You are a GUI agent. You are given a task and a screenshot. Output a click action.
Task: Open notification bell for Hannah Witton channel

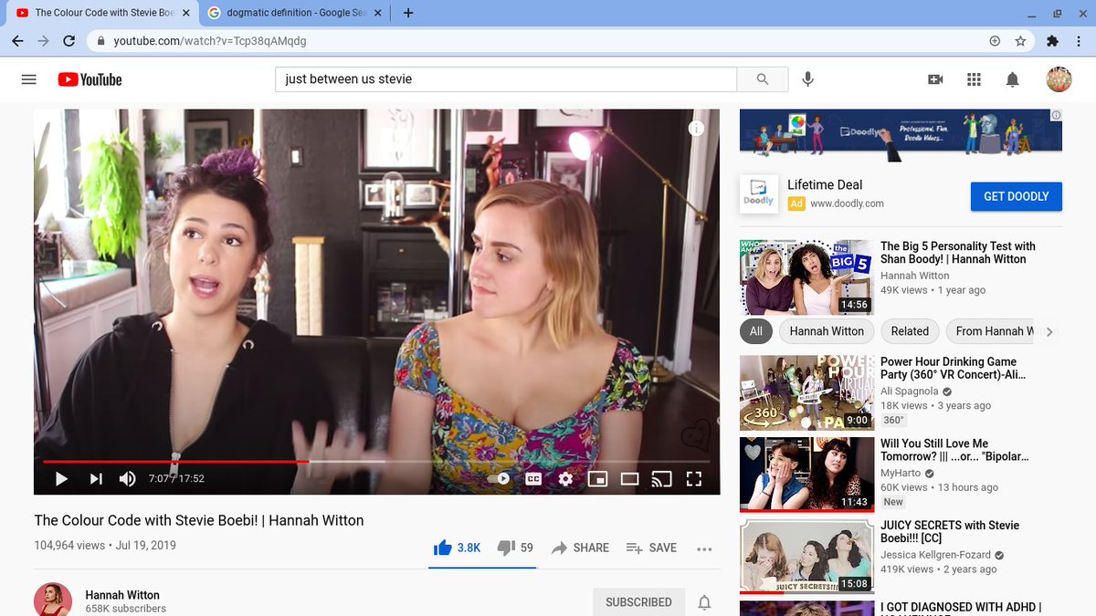[704, 602]
